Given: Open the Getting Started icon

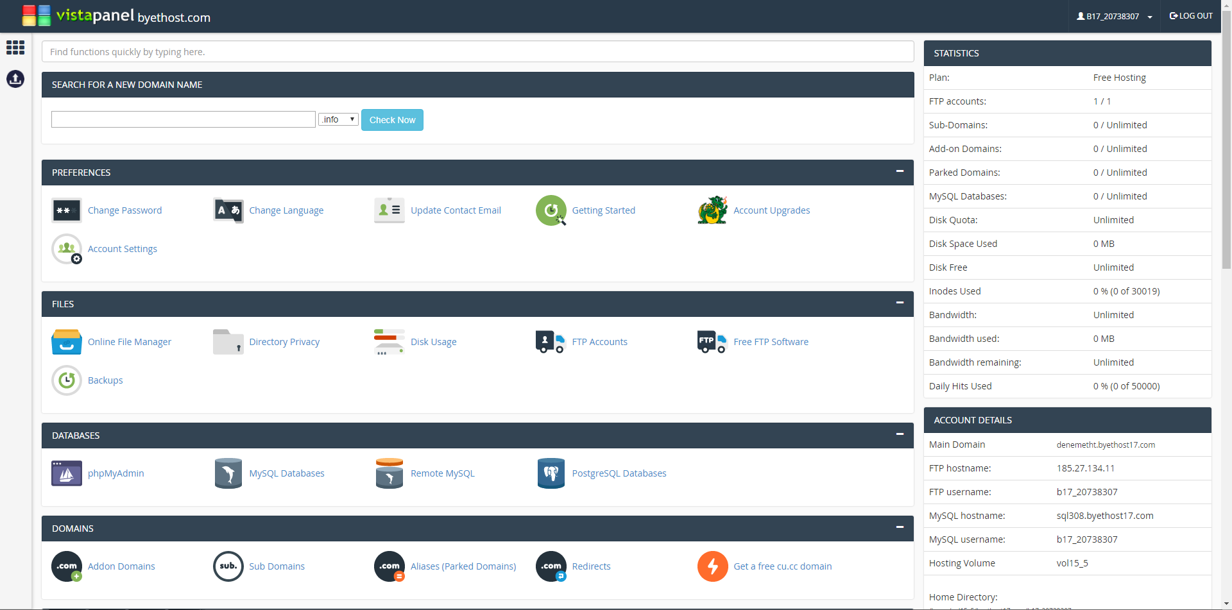Looking at the screenshot, I should [551, 210].
